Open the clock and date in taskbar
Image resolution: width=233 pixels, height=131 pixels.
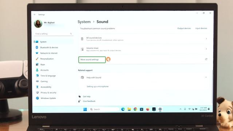point(203,109)
